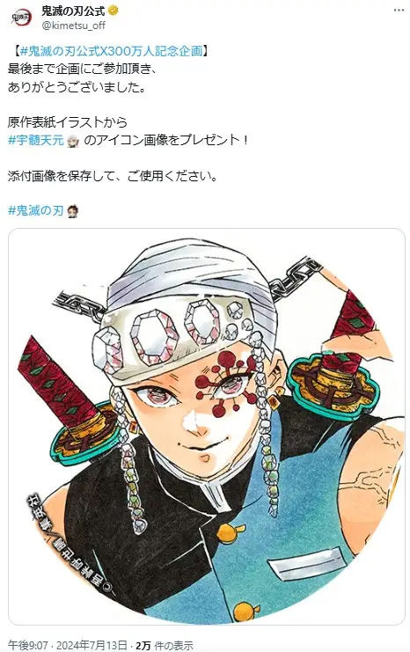The image size is (410, 652).
Task: Open the #宇髄天元 hashtag
Action: point(36,141)
